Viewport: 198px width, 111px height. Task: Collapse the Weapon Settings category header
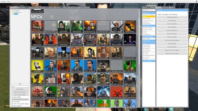pos(149,37)
